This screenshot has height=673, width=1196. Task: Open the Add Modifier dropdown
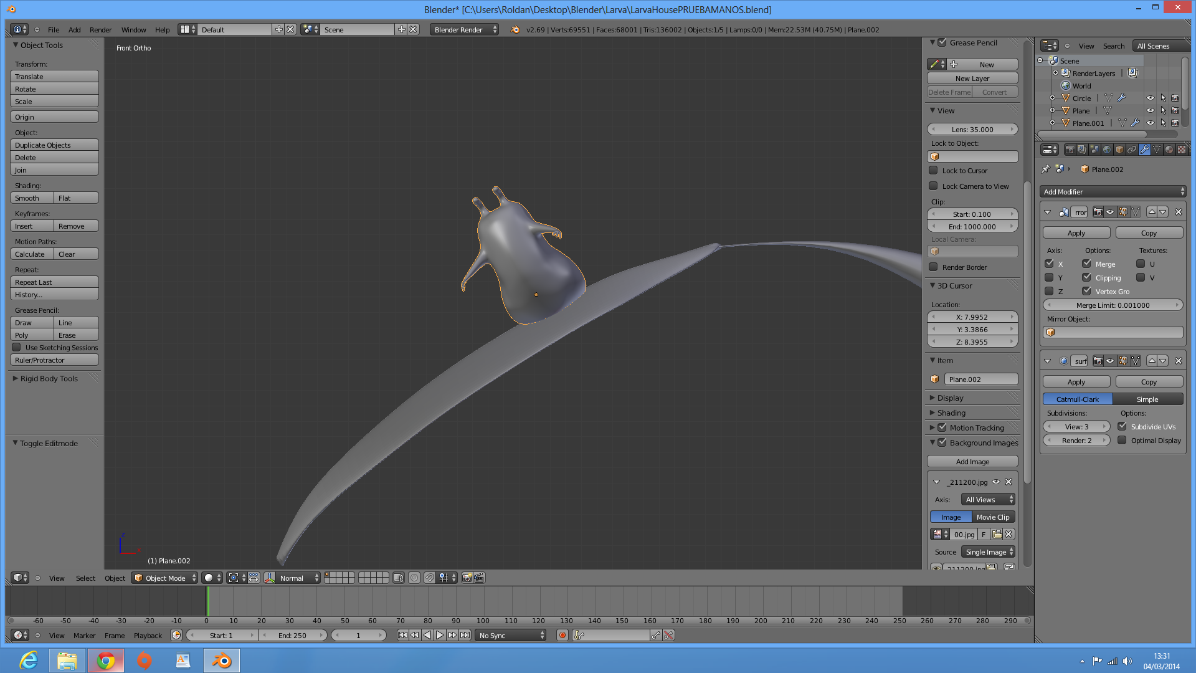pyautogui.click(x=1113, y=191)
